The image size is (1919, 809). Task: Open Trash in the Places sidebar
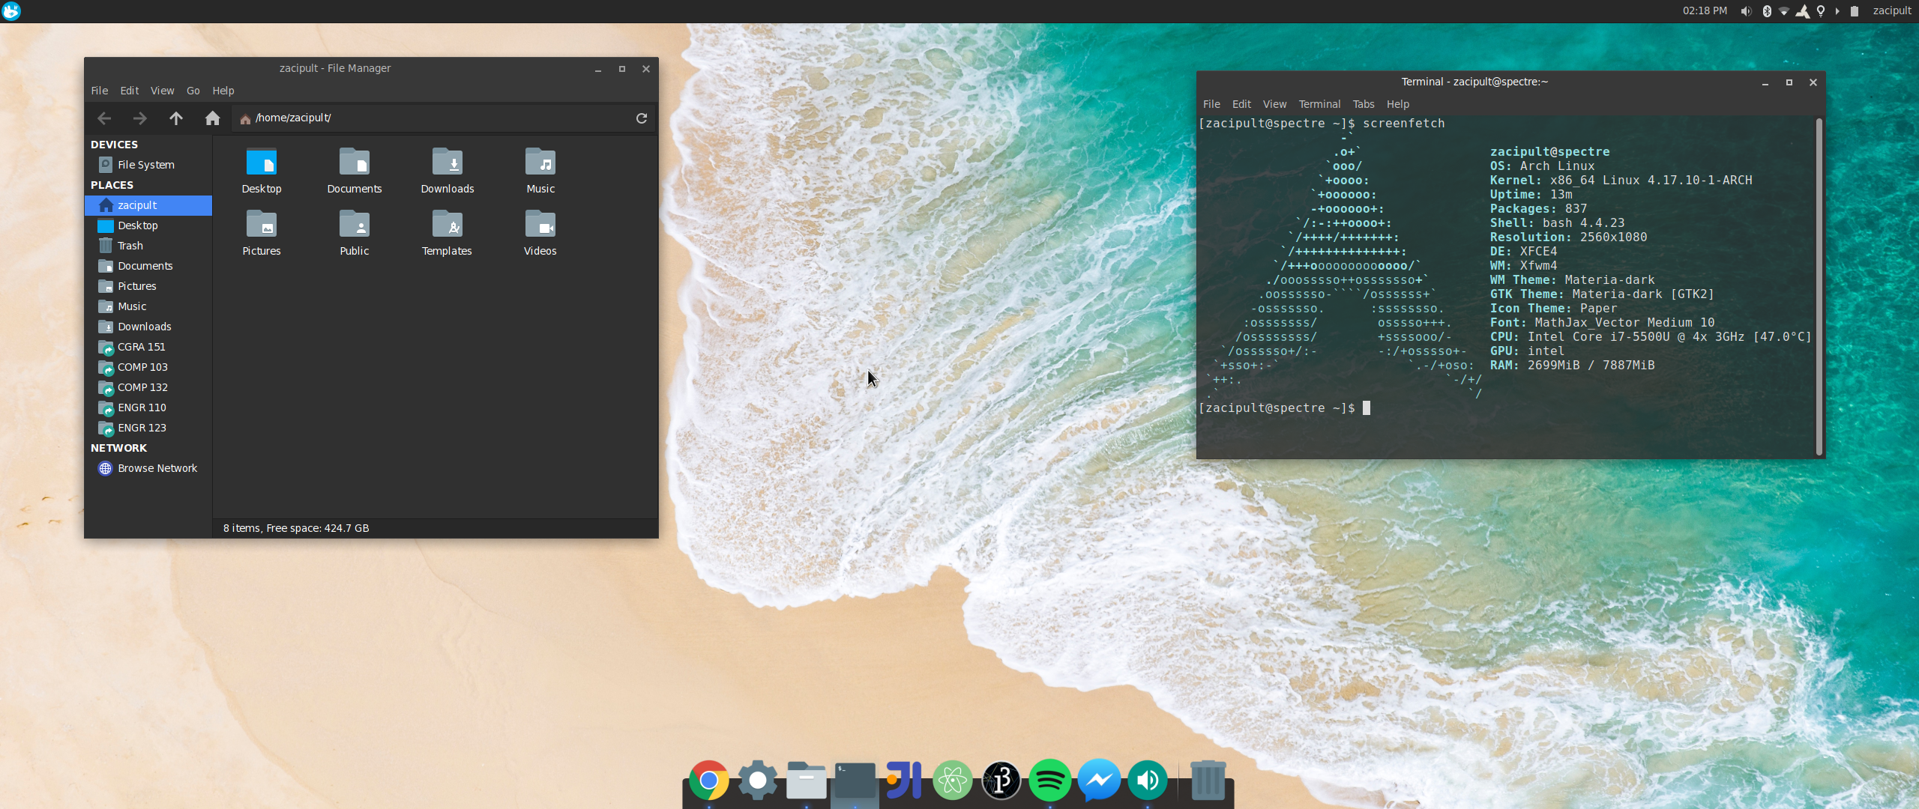click(x=148, y=246)
